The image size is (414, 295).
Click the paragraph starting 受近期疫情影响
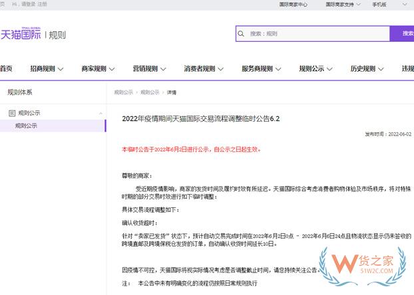tap(266, 193)
